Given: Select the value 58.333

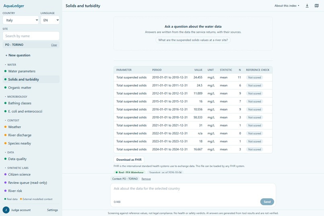Looking at the screenshot, I should [x=198, y=117].
